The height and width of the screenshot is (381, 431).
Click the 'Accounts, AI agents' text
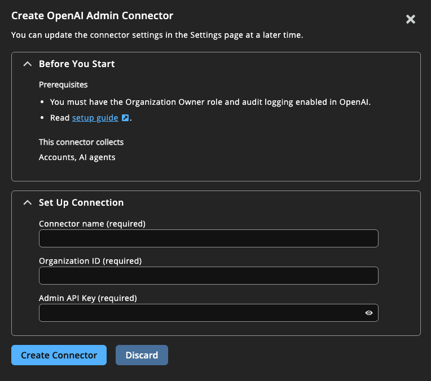pyautogui.click(x=77, y=157)
